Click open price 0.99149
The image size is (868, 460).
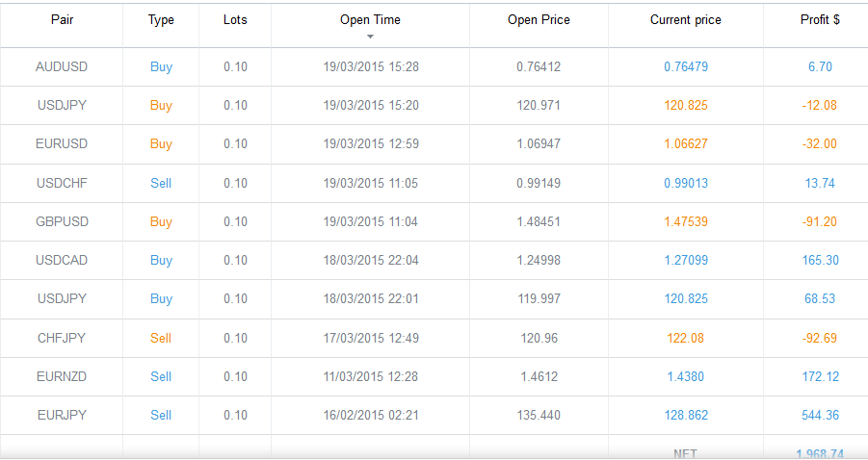pyautogui.click(x=539, y=183)
